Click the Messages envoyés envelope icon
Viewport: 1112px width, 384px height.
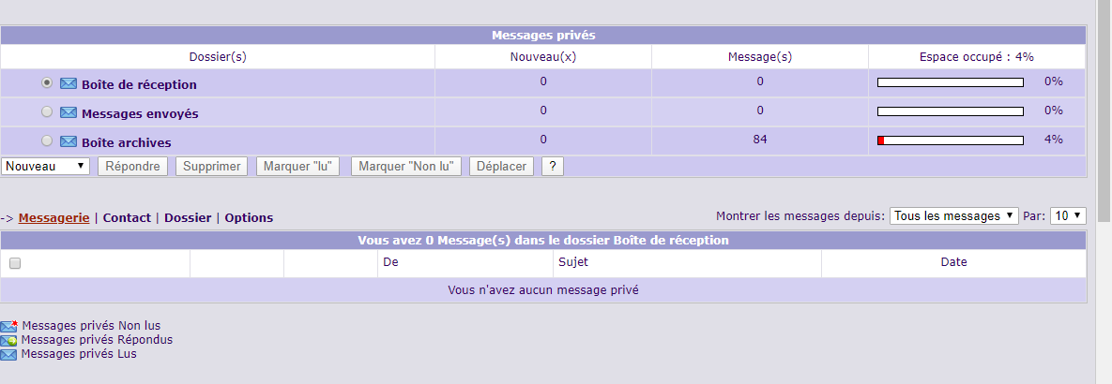click(x=69, y=112)
